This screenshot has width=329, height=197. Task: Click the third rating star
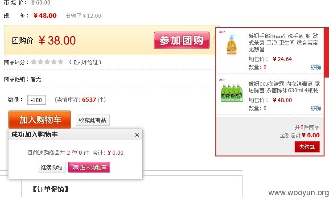click(x=47, y=62)
